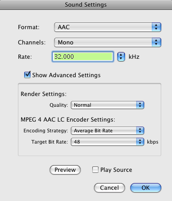This screenshot has width=172, height=201.
Task: Click the Rate field containing 32.000
Action: (x=83, y=57)
